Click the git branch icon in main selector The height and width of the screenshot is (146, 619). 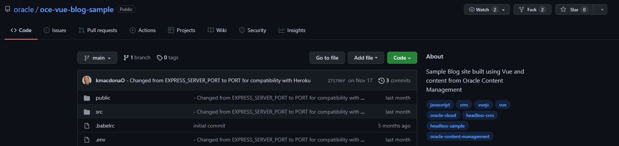pyautogui.click(x=86, y=58)
